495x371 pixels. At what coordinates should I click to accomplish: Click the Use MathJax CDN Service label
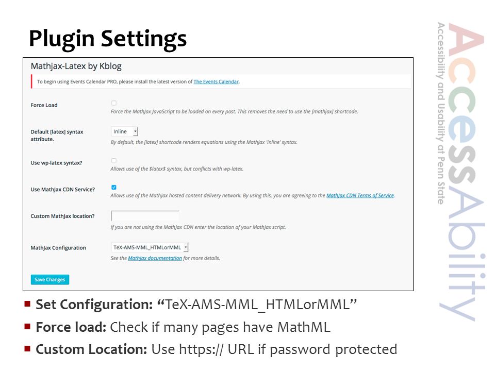(x=62, y=190)
